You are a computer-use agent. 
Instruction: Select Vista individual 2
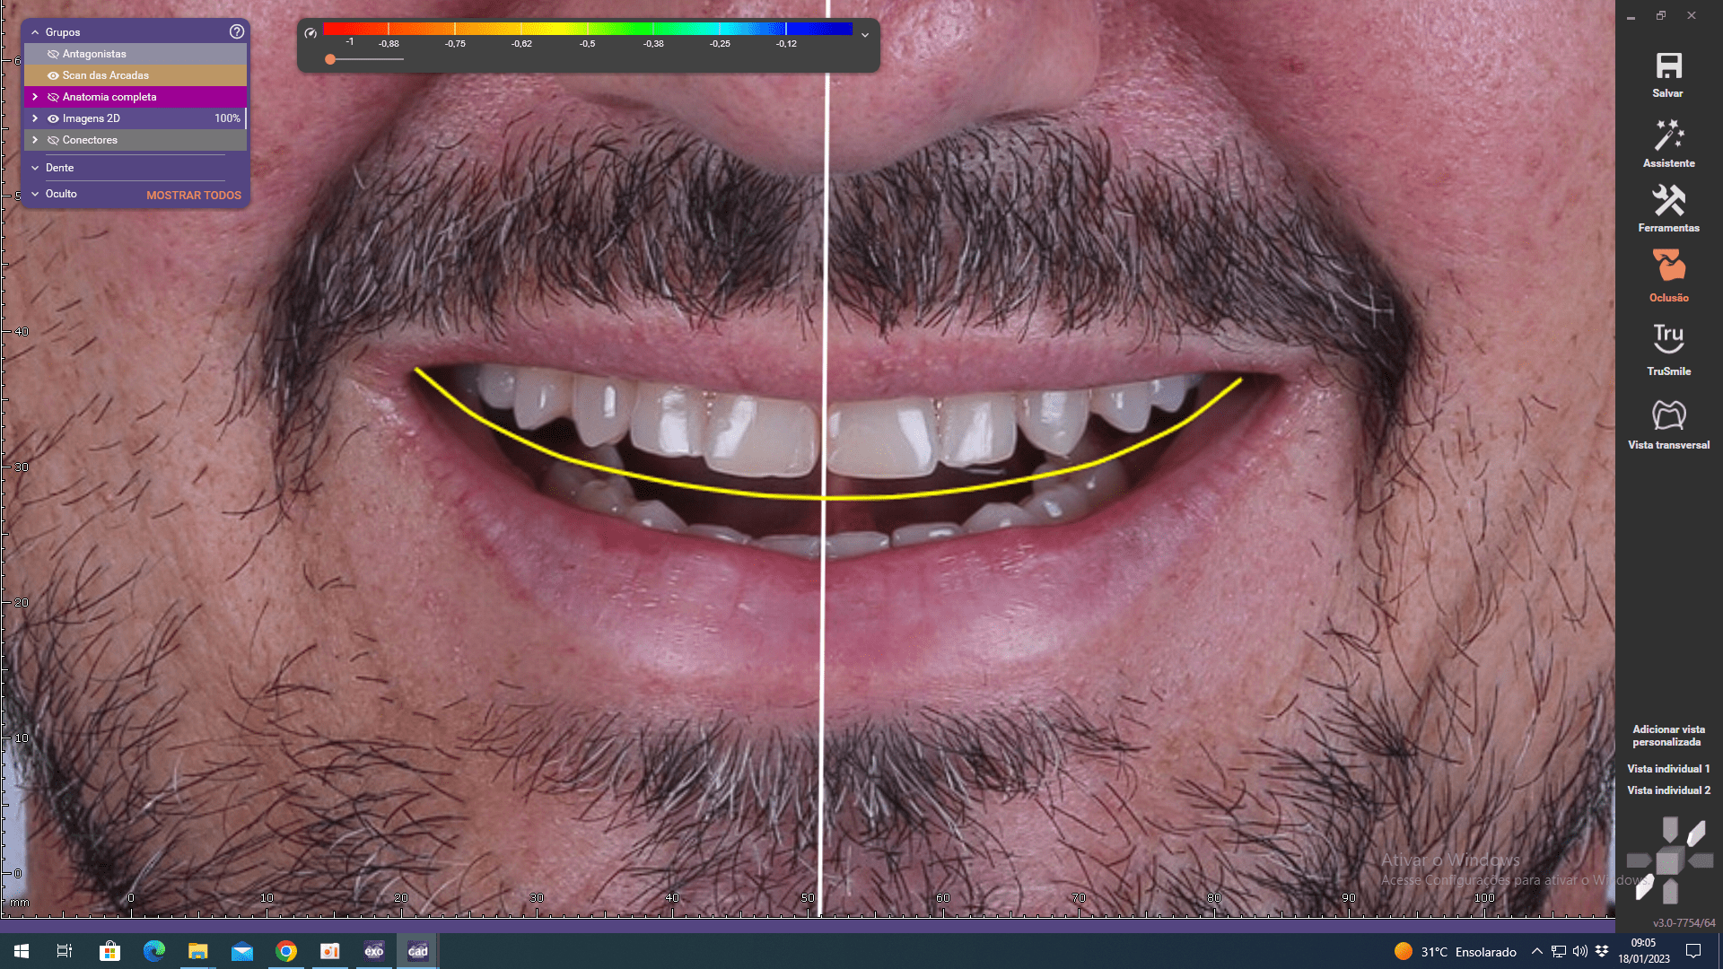point(1668,790)
